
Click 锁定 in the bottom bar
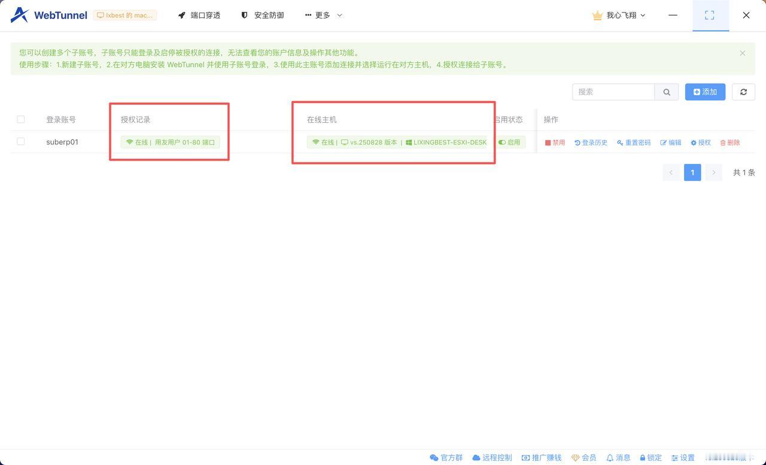coord(651,458)
